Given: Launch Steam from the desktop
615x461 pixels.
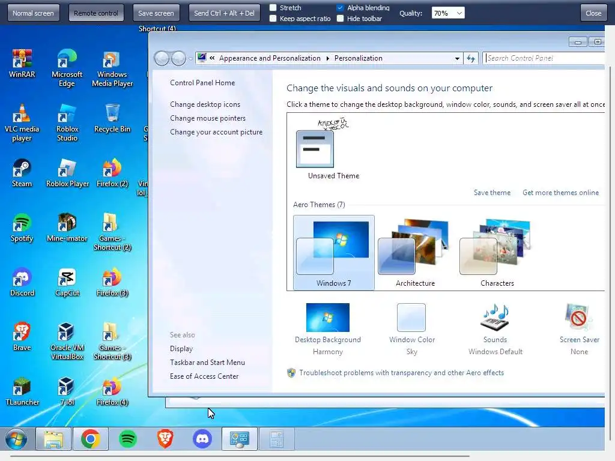Looking at the screenshot, I should tap(22, 172).
